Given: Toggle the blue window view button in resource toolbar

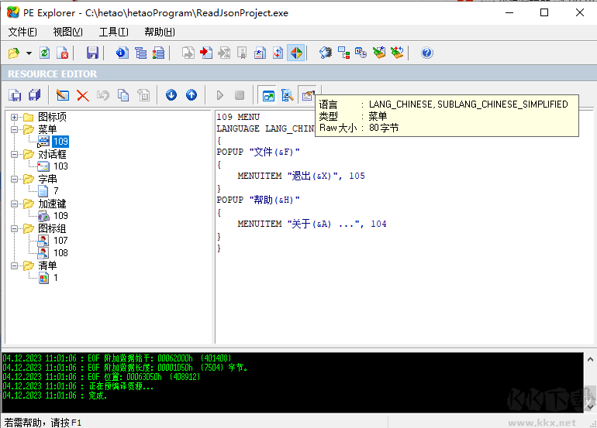Looking at the screenshot, I should (x=268, y=95).
